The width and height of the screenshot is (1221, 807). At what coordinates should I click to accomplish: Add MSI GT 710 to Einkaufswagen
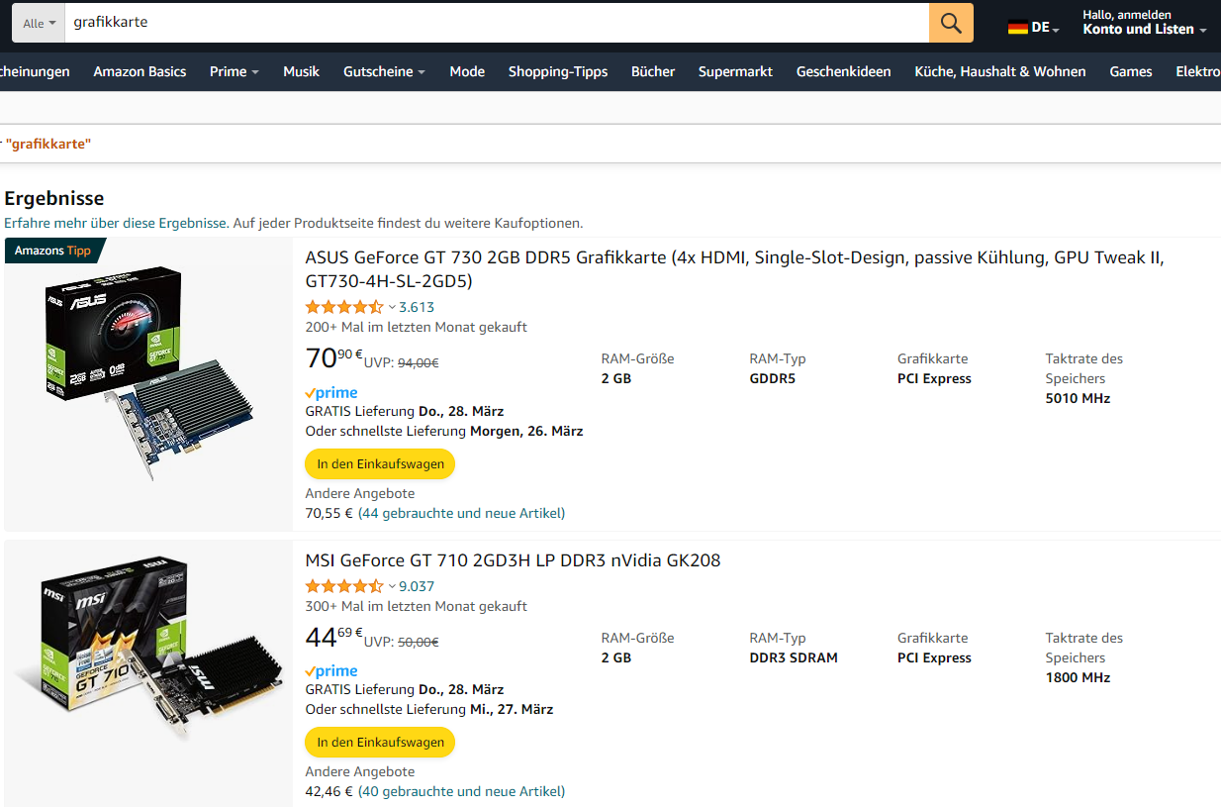pyautogui.click(x=380, y=742)
